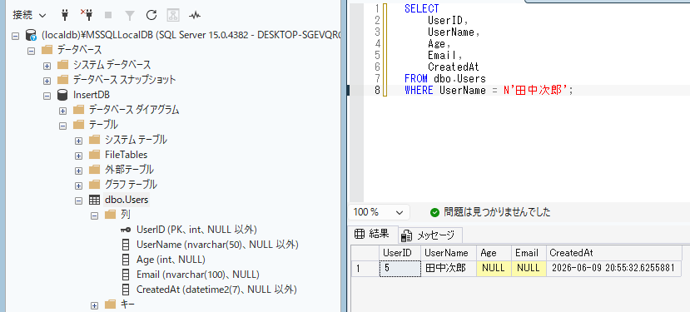The height and width of the screenshot is (312, 690).
Task: Collapse the テーブル folder
Action: click(x=63, y=125)
